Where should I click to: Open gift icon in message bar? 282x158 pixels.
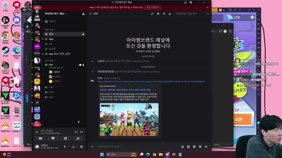182,147
